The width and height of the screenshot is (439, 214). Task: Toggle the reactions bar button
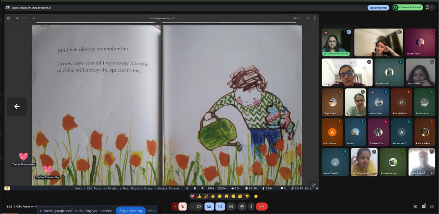tap(220, 206)
